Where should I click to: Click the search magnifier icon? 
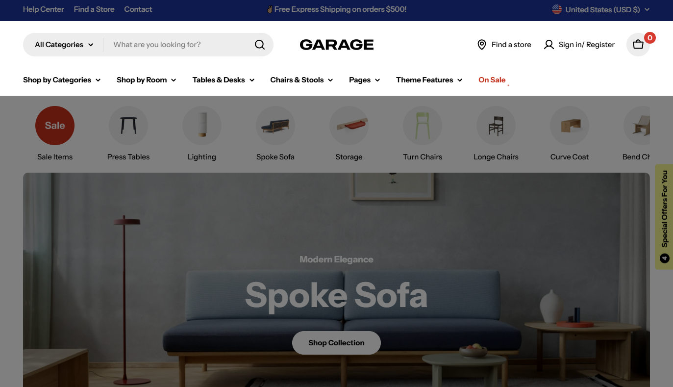[x=260, y=45]
